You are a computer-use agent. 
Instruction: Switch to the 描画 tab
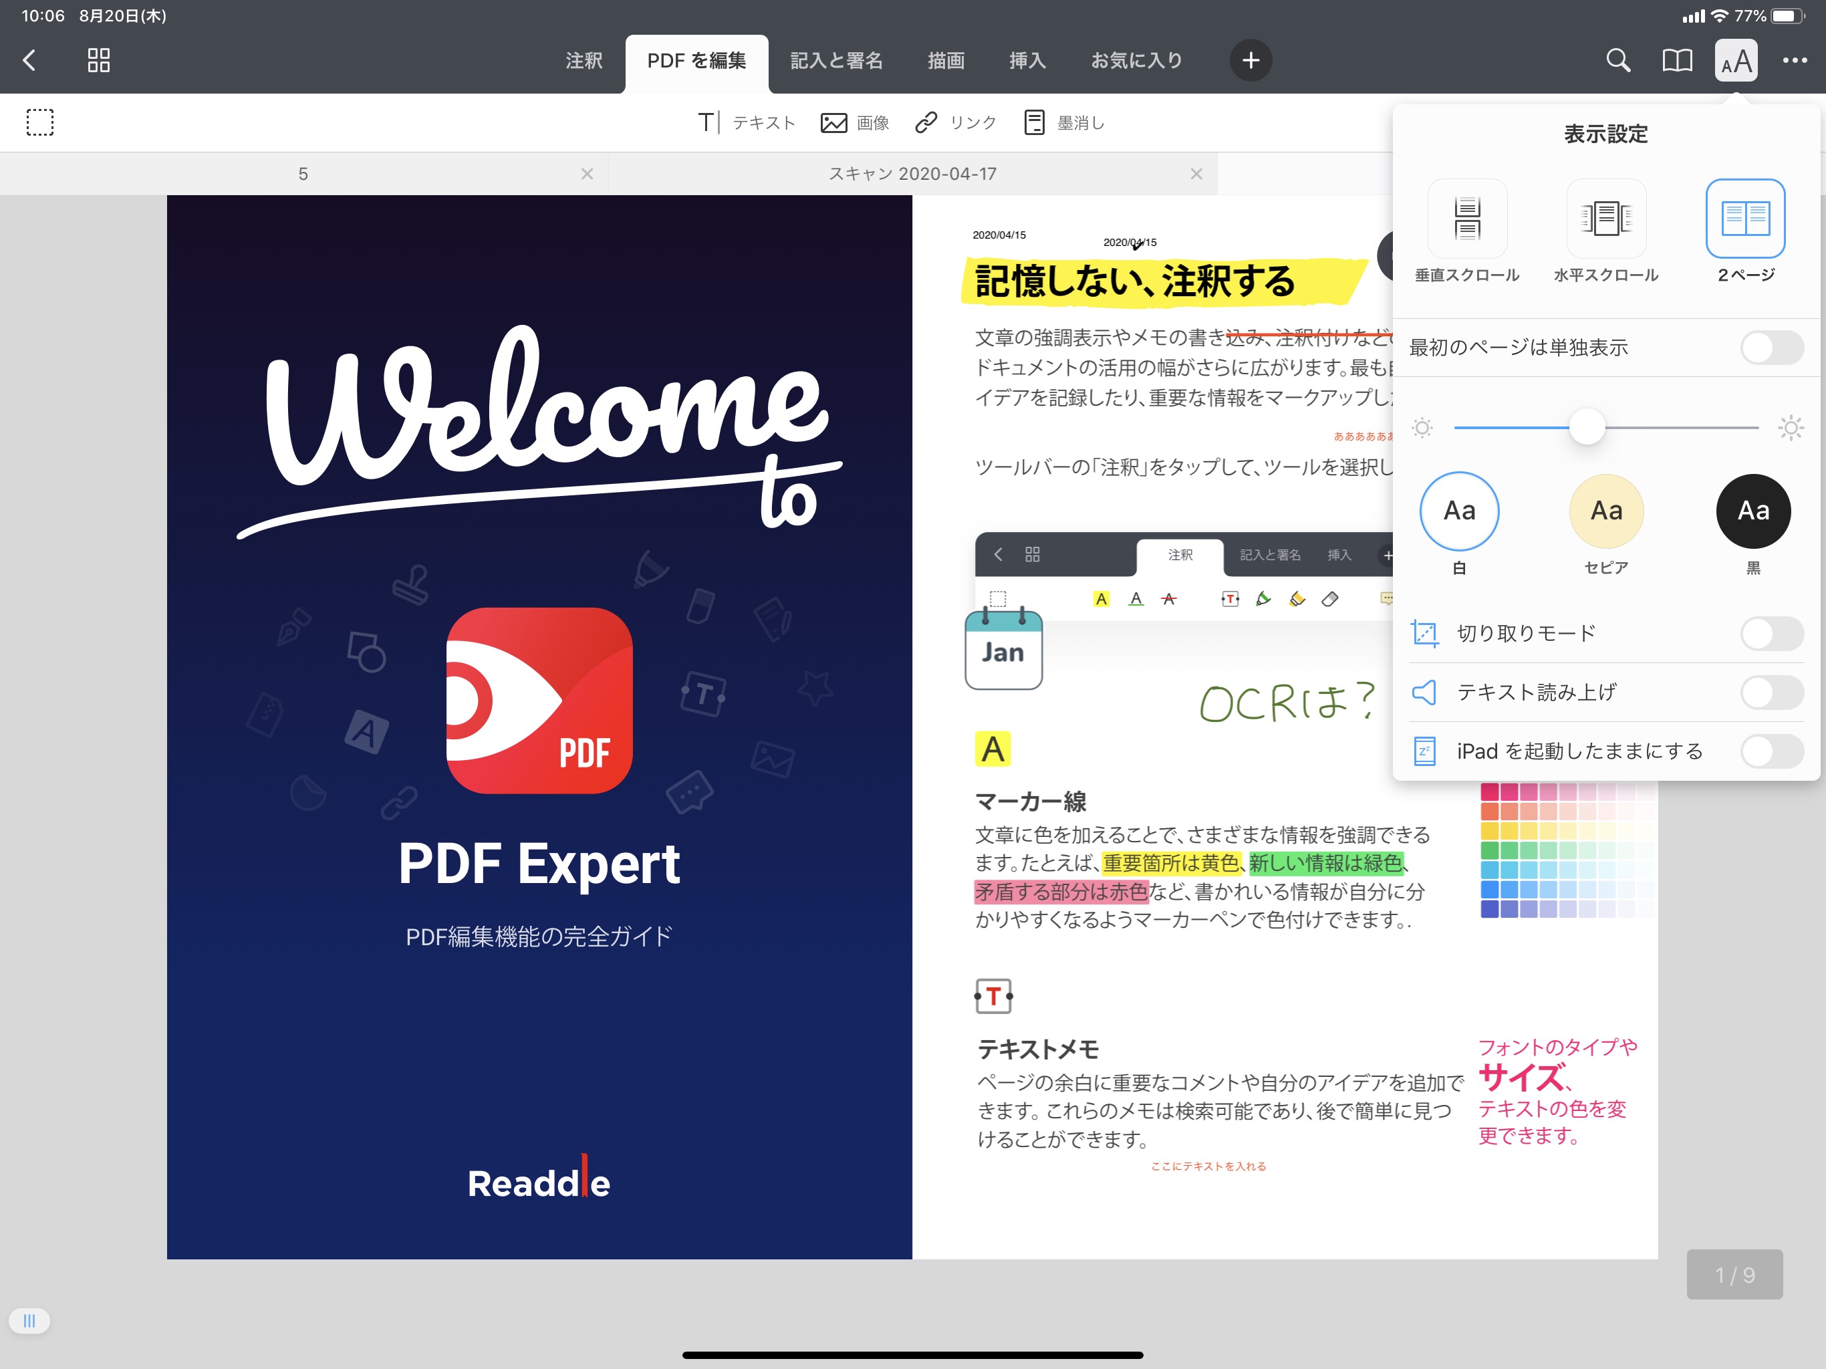coord(946,60)
